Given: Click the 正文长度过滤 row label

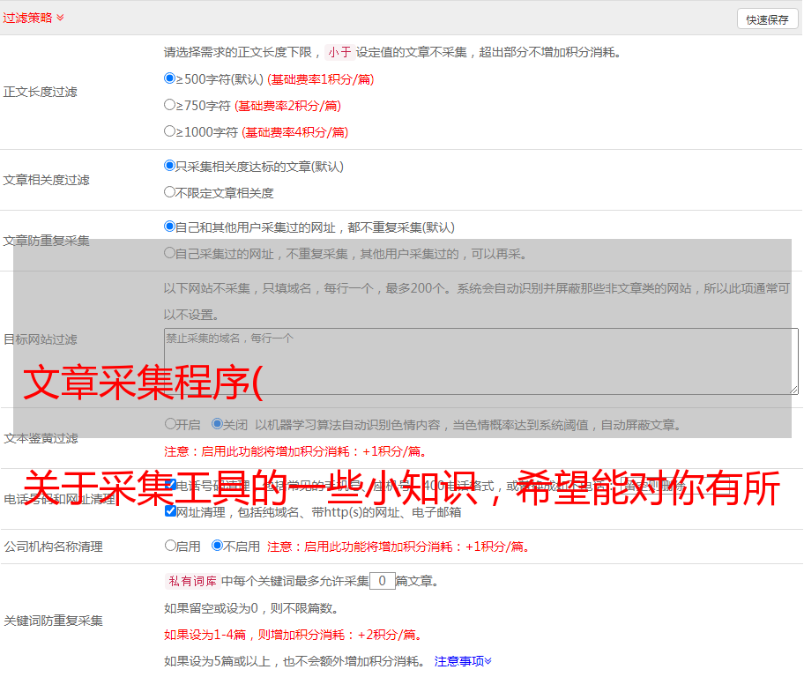Looking at the screenshot, I should (40, 92).
